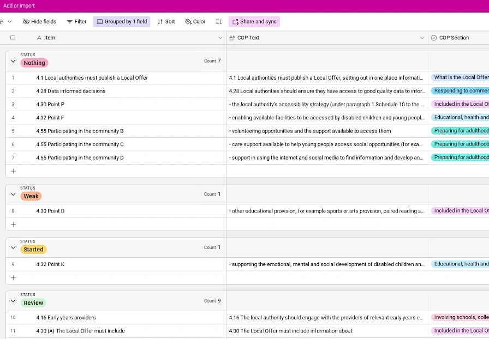489x339 pixels.
Task: Open Grouped by 1 field settings
Action: tap(122, 21)
